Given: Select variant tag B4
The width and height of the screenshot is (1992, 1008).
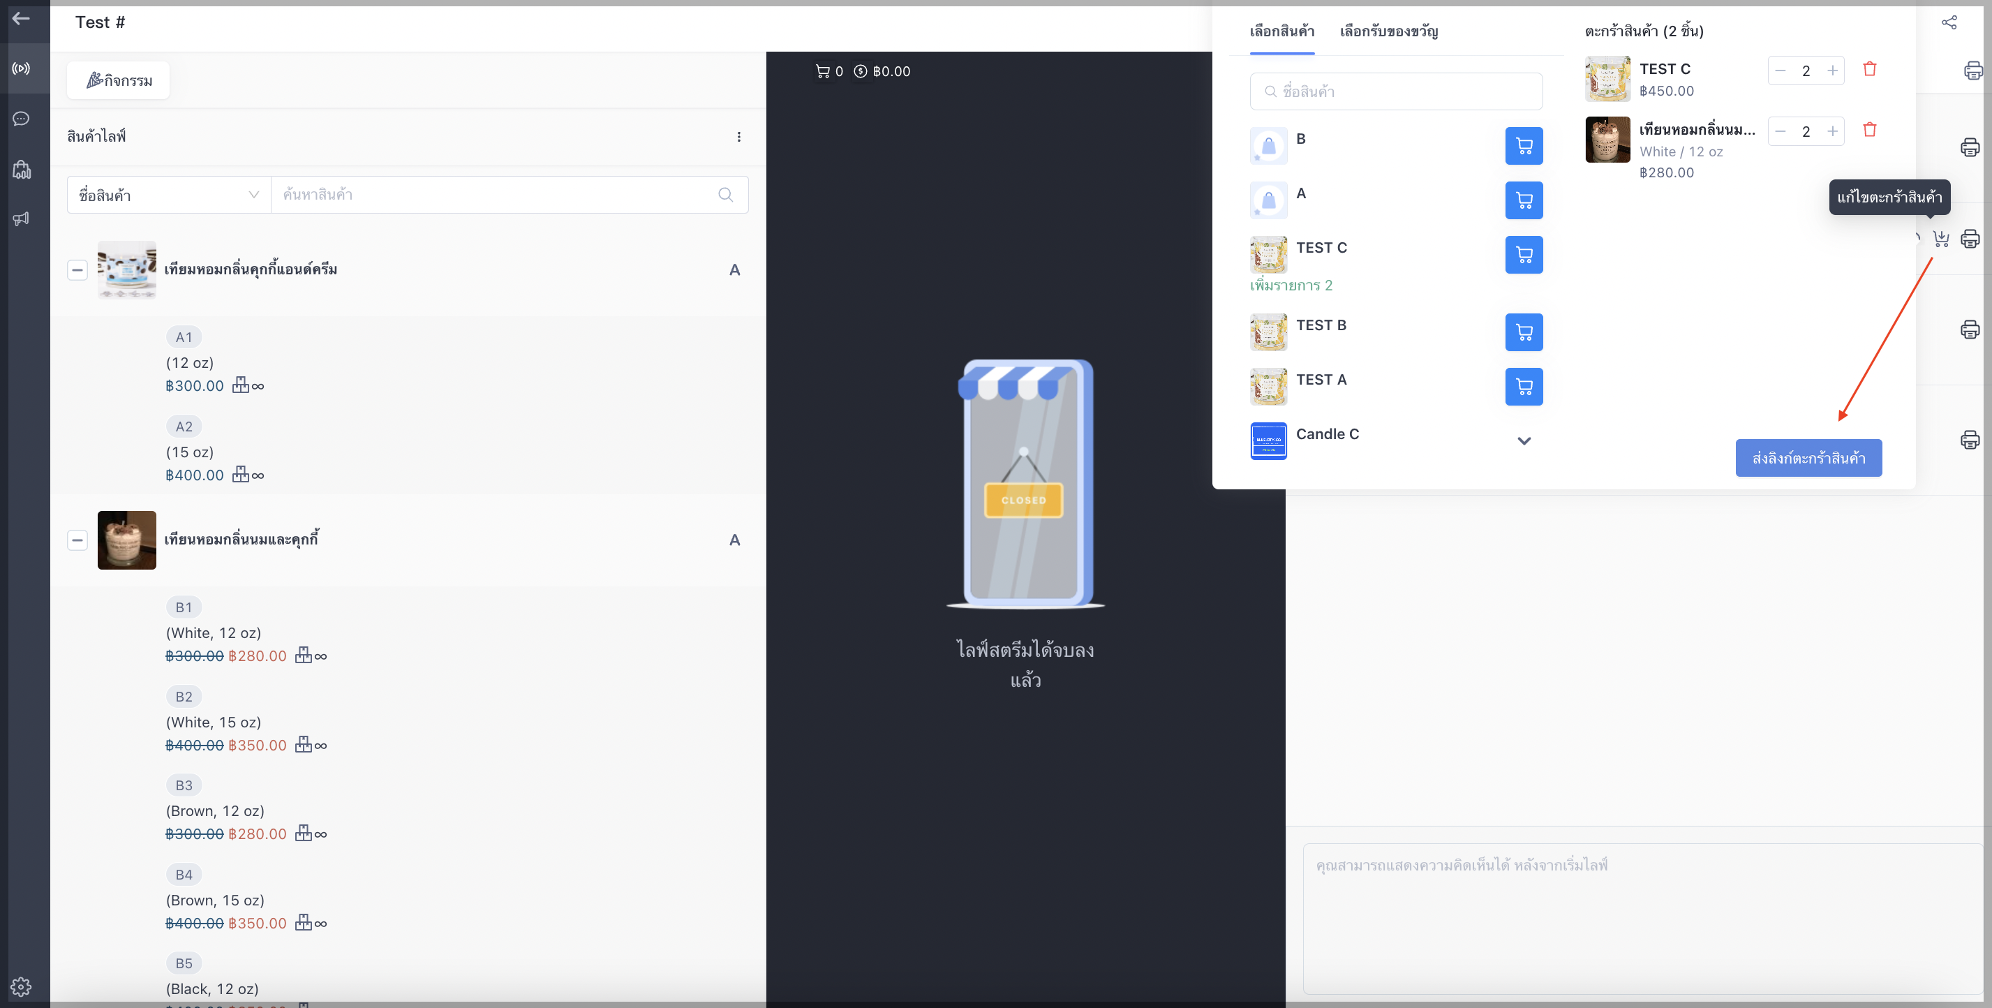Looking at the screenshot, I should coord(184,874).
